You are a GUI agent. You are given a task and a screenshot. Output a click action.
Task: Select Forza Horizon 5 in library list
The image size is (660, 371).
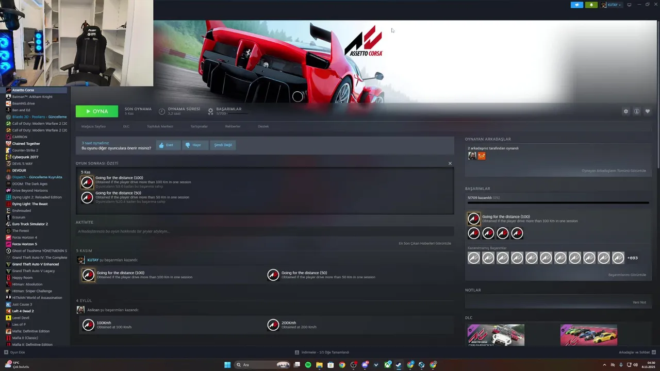pyautogui.click(x=24, y=244)
